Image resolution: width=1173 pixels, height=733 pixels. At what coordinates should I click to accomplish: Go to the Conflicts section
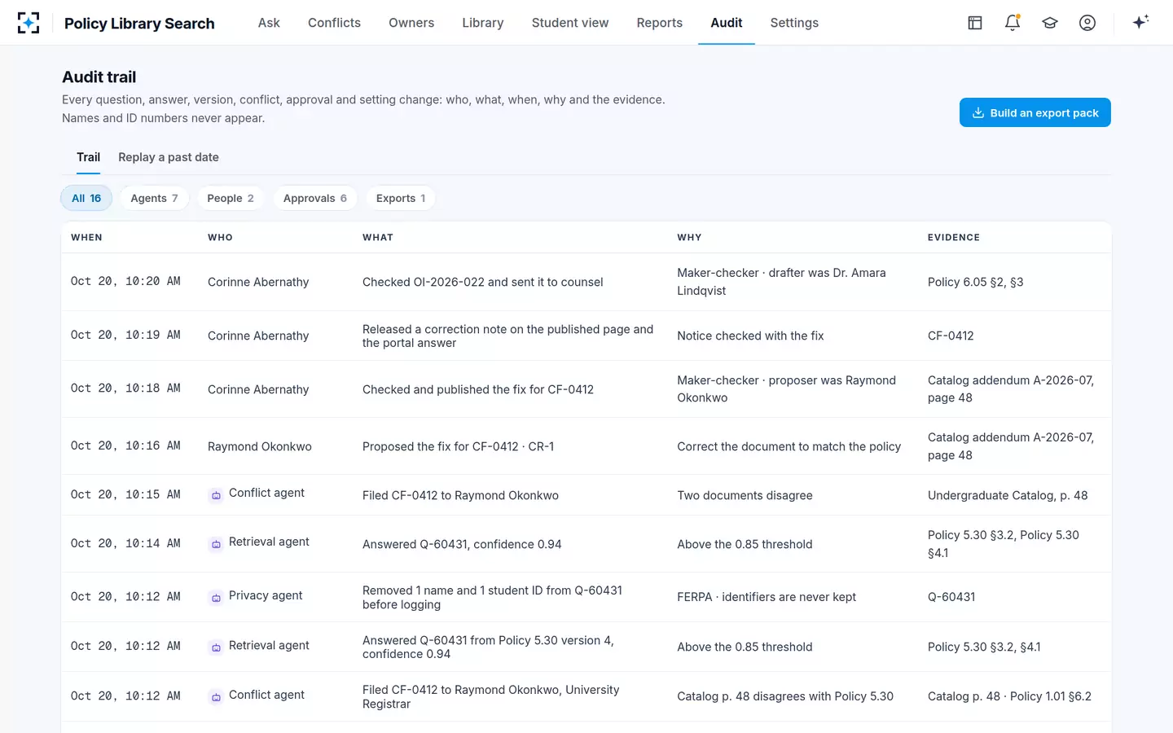pyautogui.click(x=334, y=23)
